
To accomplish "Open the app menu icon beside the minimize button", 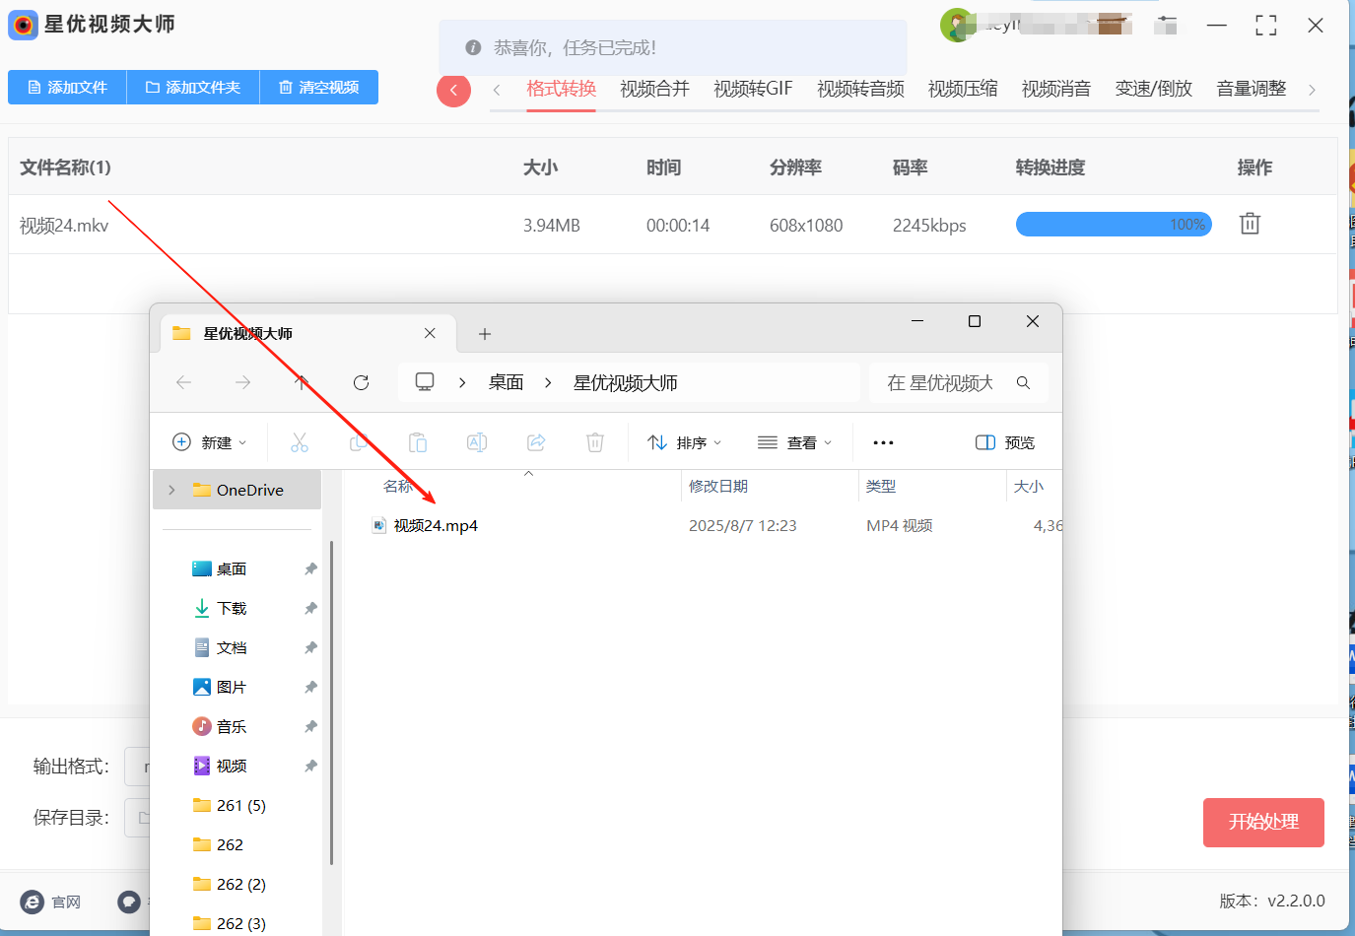I will pyautogui.click(x=1166, y=25).
